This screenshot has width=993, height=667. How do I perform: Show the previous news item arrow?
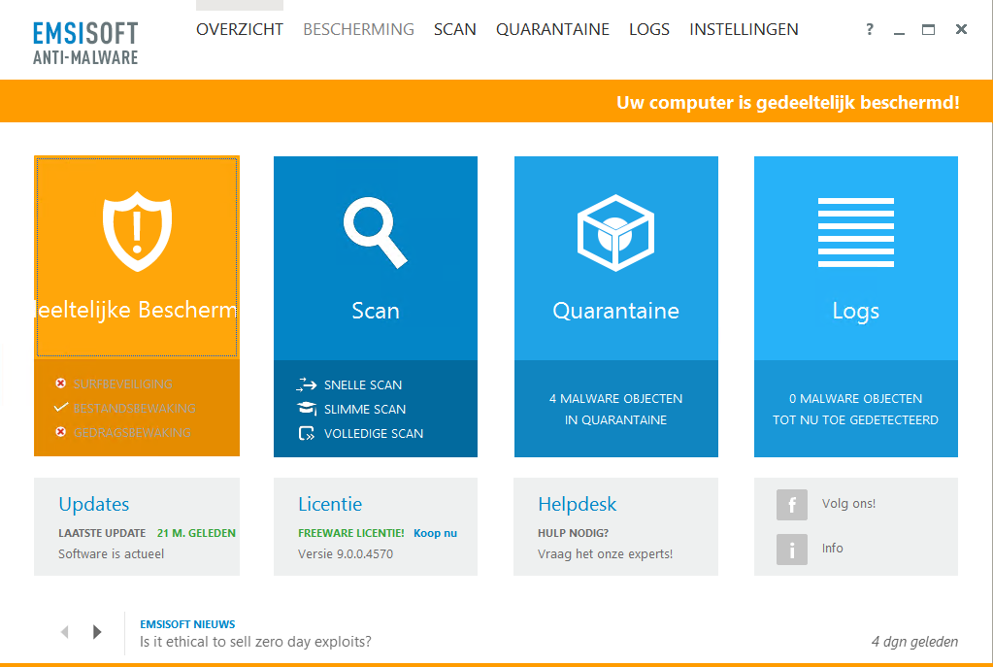click(x=65, y=631)
